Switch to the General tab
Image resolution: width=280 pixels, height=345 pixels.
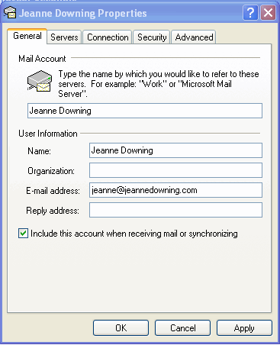pos(27,36)
